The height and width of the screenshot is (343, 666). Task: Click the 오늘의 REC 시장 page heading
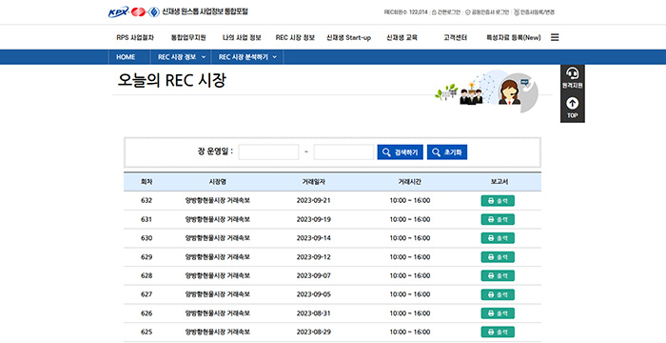click(x=171, y=80)
